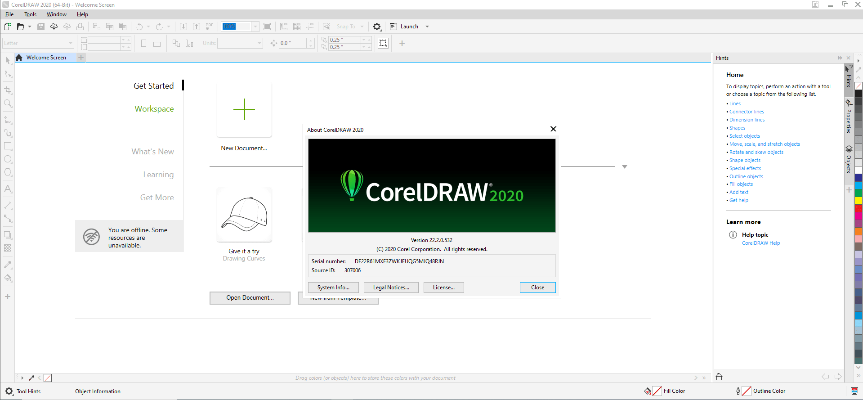This screenshot has height=400, width=863.
Task: Select the Text tool in toolbox
Action: (x=8, y=189)
